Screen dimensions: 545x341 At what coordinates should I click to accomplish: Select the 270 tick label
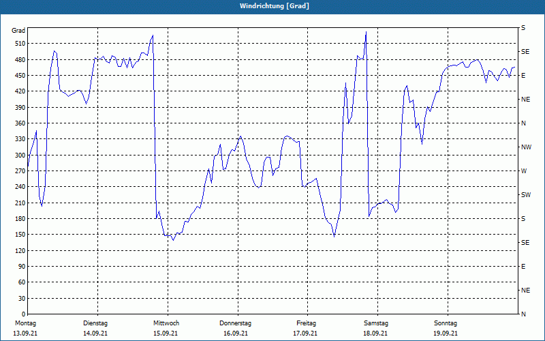pos(20,171)
